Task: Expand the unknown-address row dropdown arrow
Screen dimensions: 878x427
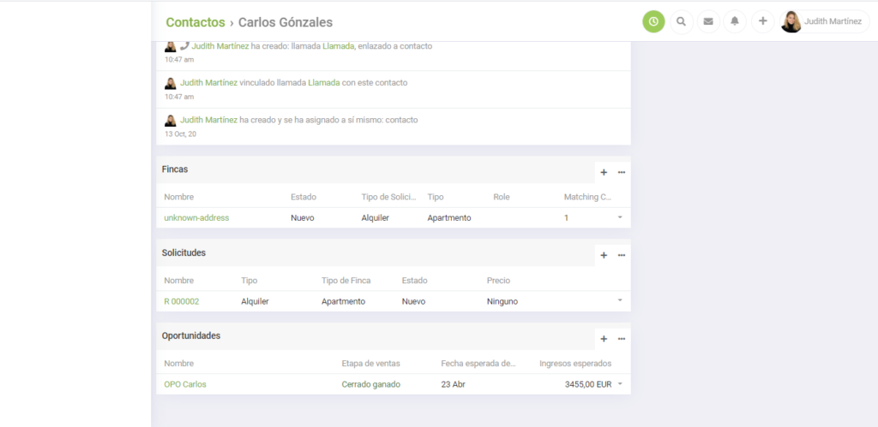Action: [x=620, y=218]
